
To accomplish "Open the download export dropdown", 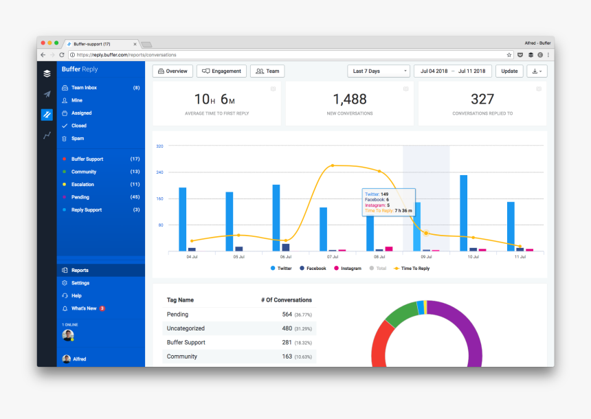I will (x=537, y=71).
